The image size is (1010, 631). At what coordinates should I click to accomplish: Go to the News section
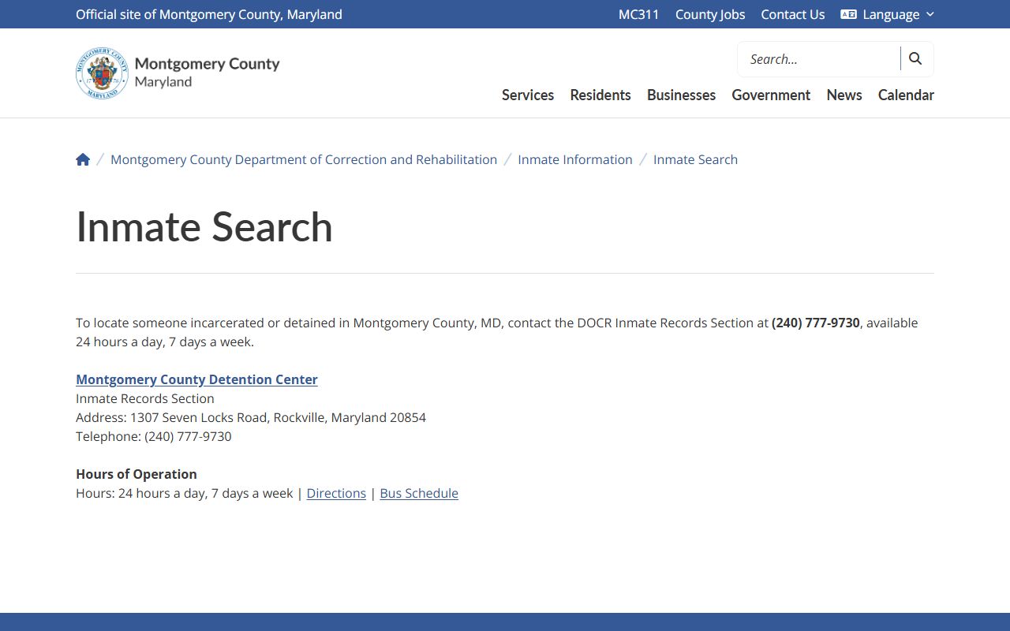click(x=844, y=95)
